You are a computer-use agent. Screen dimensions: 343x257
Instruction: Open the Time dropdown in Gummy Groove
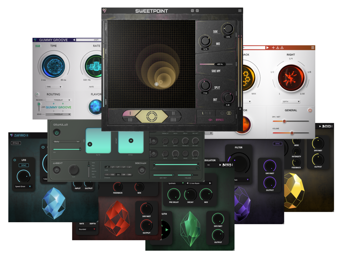(54, 87)
